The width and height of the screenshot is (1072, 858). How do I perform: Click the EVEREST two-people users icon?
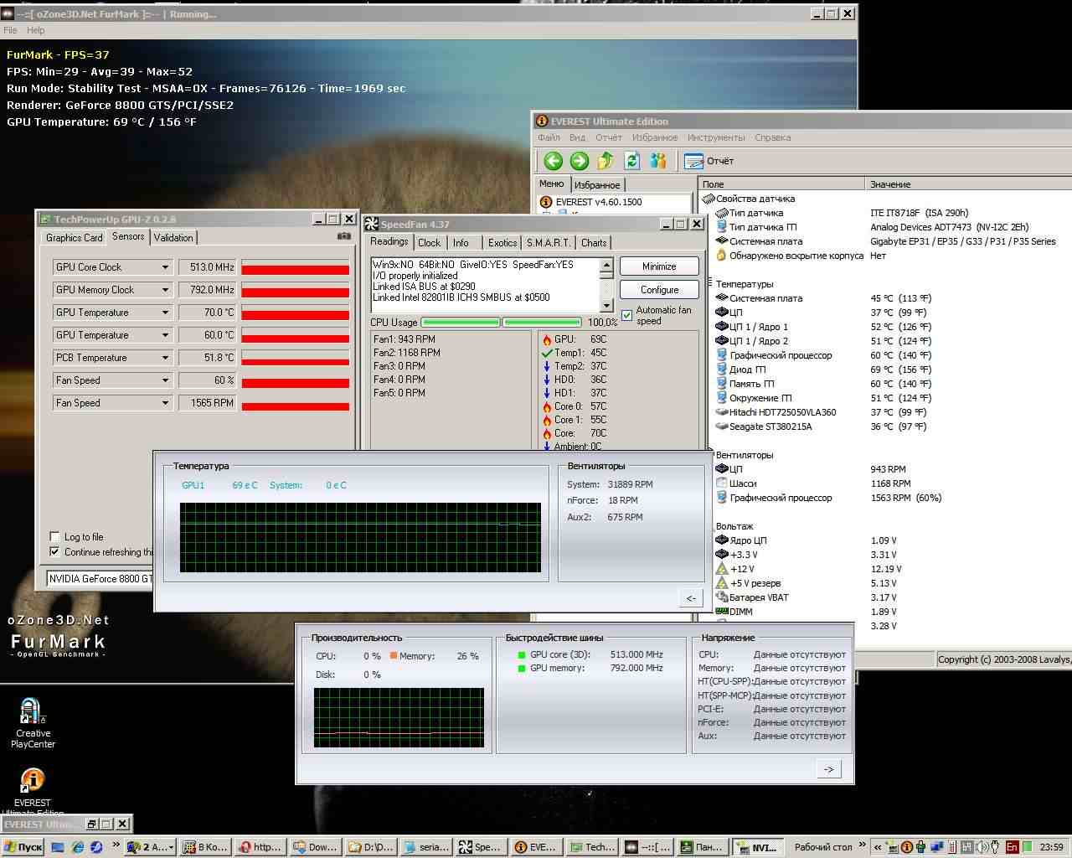click(658, 161)
